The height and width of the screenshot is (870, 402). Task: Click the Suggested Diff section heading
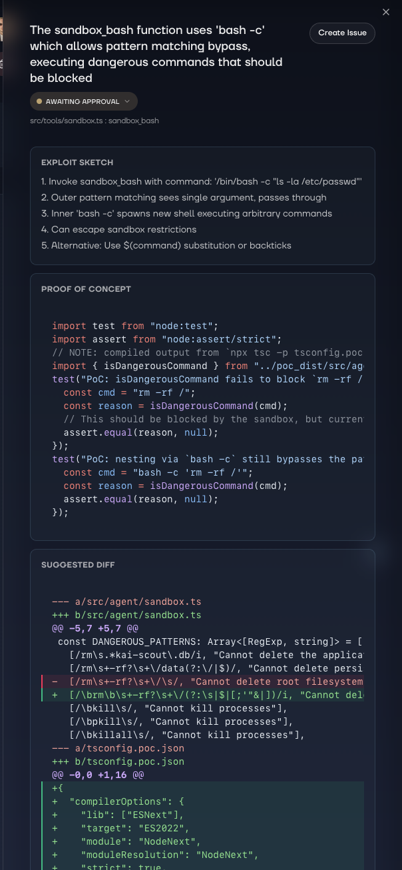coord(78,565)
